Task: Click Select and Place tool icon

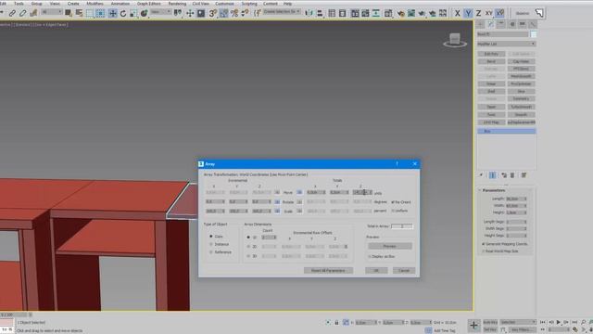Action: (x=144, y=13)
